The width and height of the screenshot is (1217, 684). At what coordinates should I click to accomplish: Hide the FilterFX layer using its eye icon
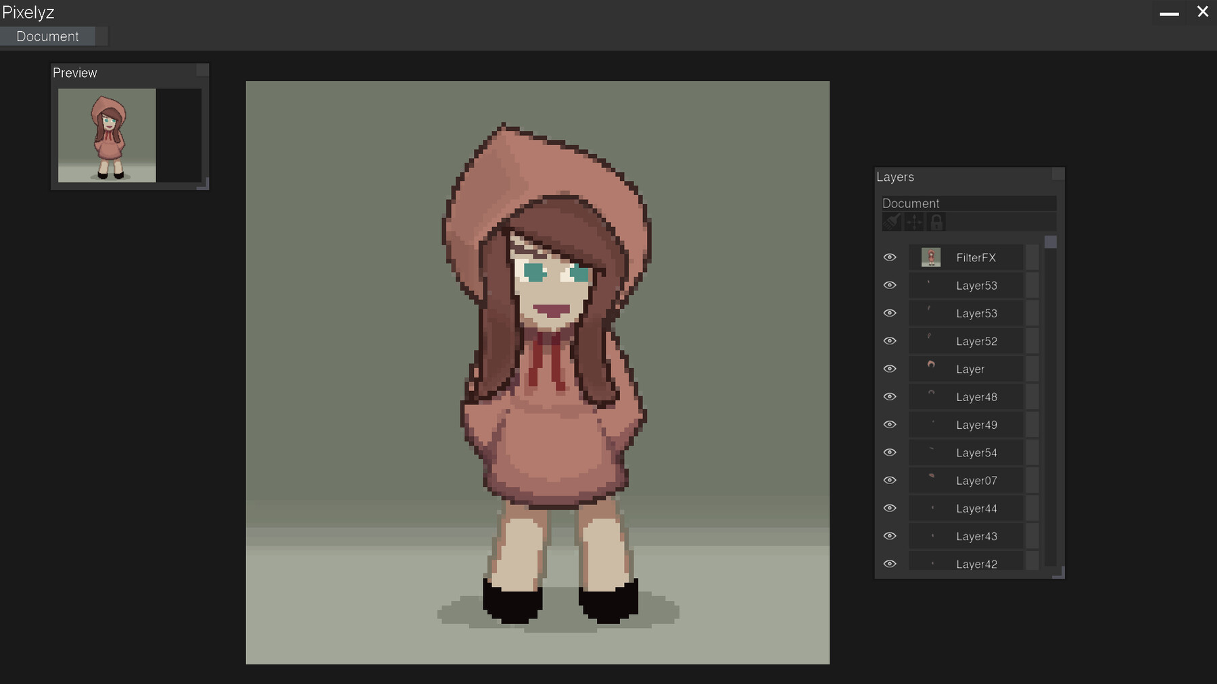890,257
